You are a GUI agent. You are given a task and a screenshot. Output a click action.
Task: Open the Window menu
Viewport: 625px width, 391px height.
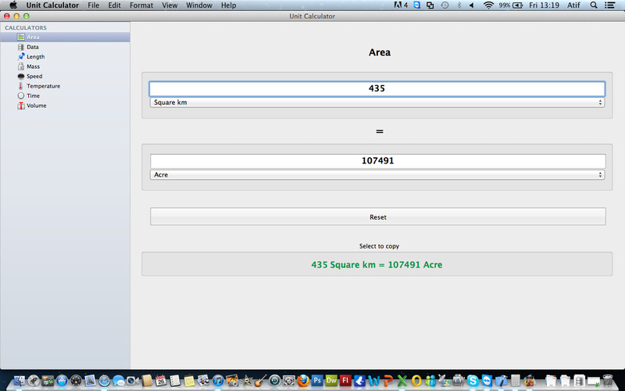point(199,5)
